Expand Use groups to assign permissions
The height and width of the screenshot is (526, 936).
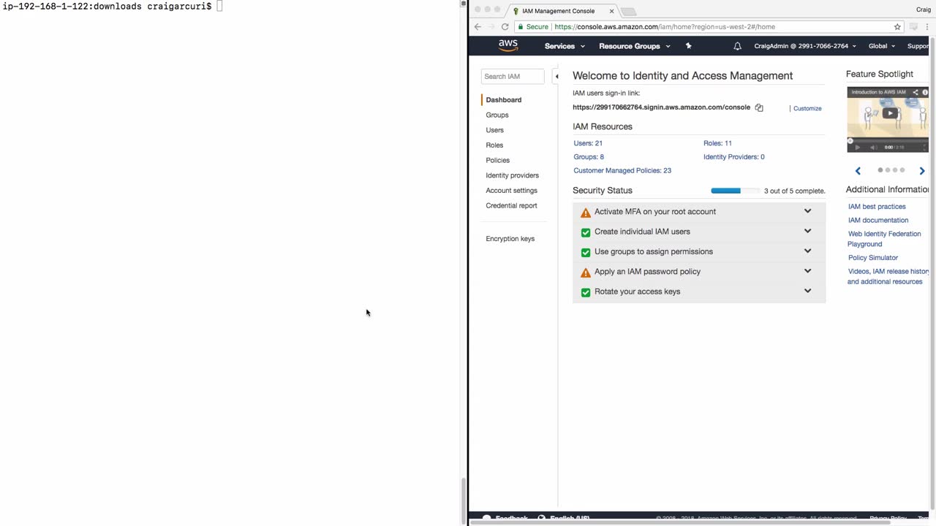tap(807, 251)
